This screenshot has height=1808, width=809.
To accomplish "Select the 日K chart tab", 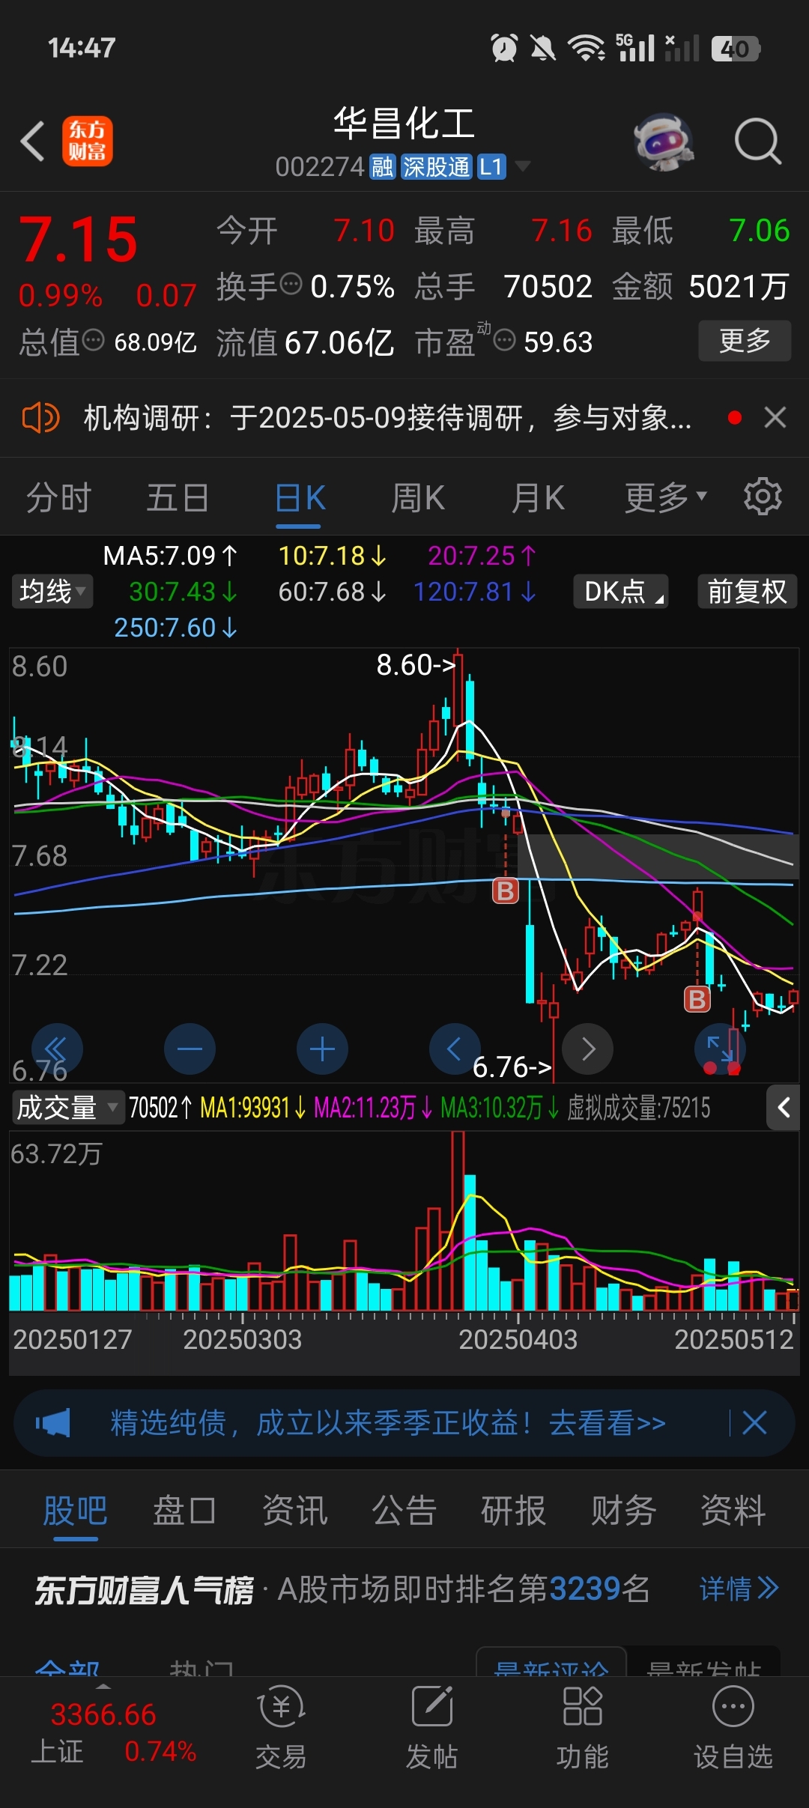I will 300,497.
